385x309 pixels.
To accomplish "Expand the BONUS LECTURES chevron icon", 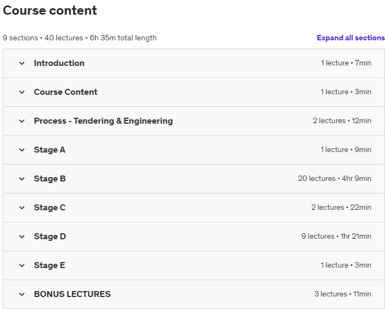I will [x=22, y=294].
